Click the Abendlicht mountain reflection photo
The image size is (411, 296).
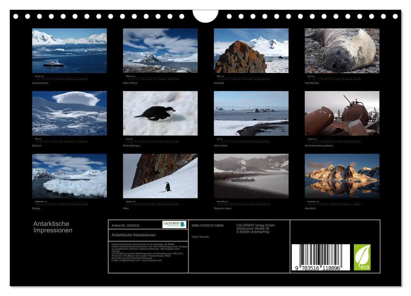point(342,176)
